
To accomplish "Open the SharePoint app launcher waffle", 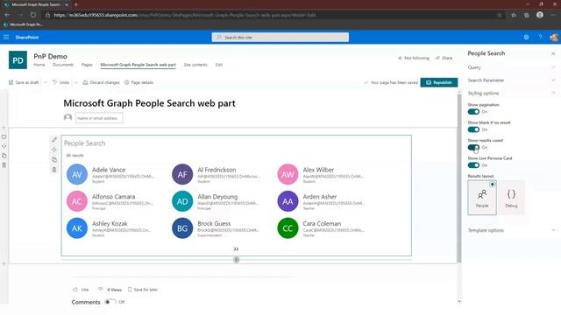I will point(6,37).
